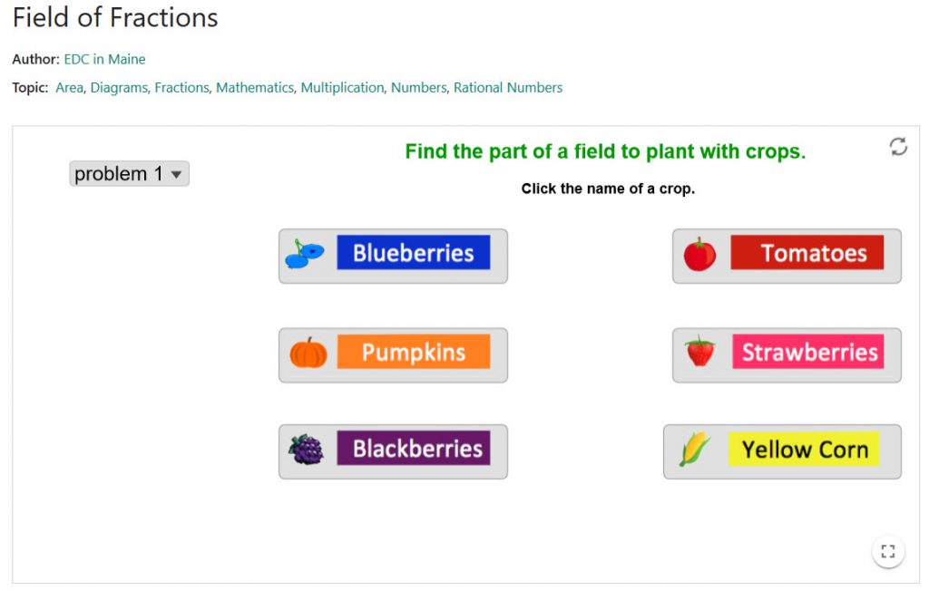Open the problem 1 dropdown
Viewport: 929px width, 591px height.
129,174
